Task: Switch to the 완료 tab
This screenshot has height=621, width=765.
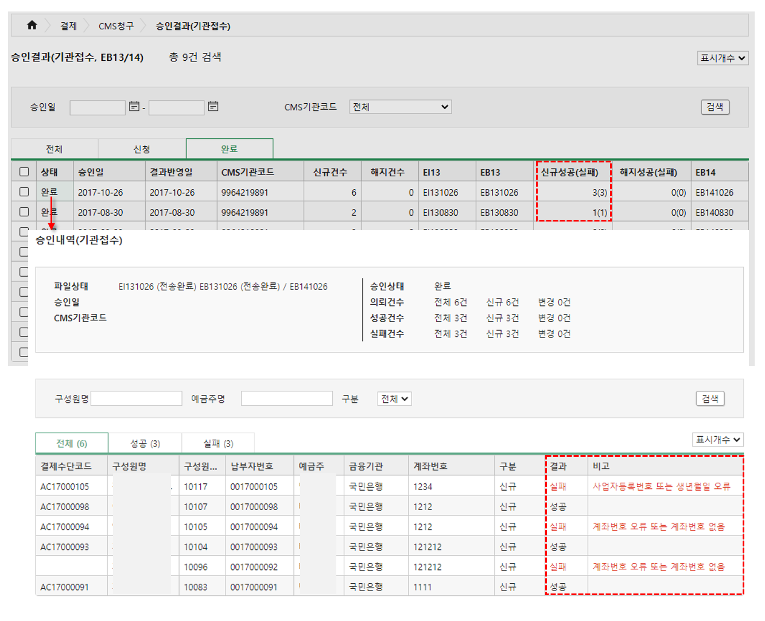Action: [x=230, y=149]
